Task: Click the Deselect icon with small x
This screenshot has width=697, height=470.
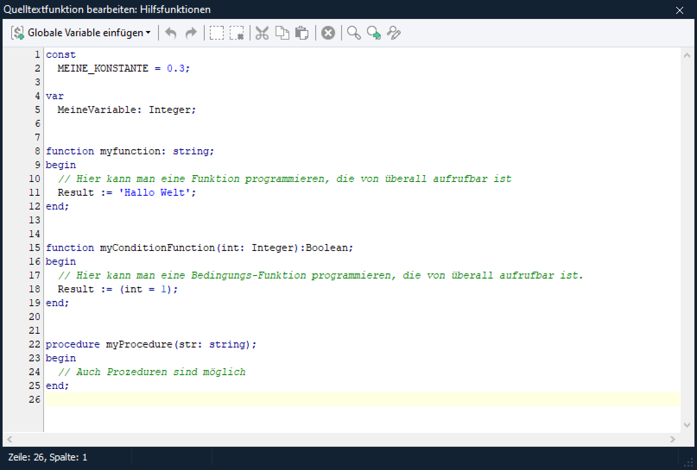Action: (x=237, y=33)
